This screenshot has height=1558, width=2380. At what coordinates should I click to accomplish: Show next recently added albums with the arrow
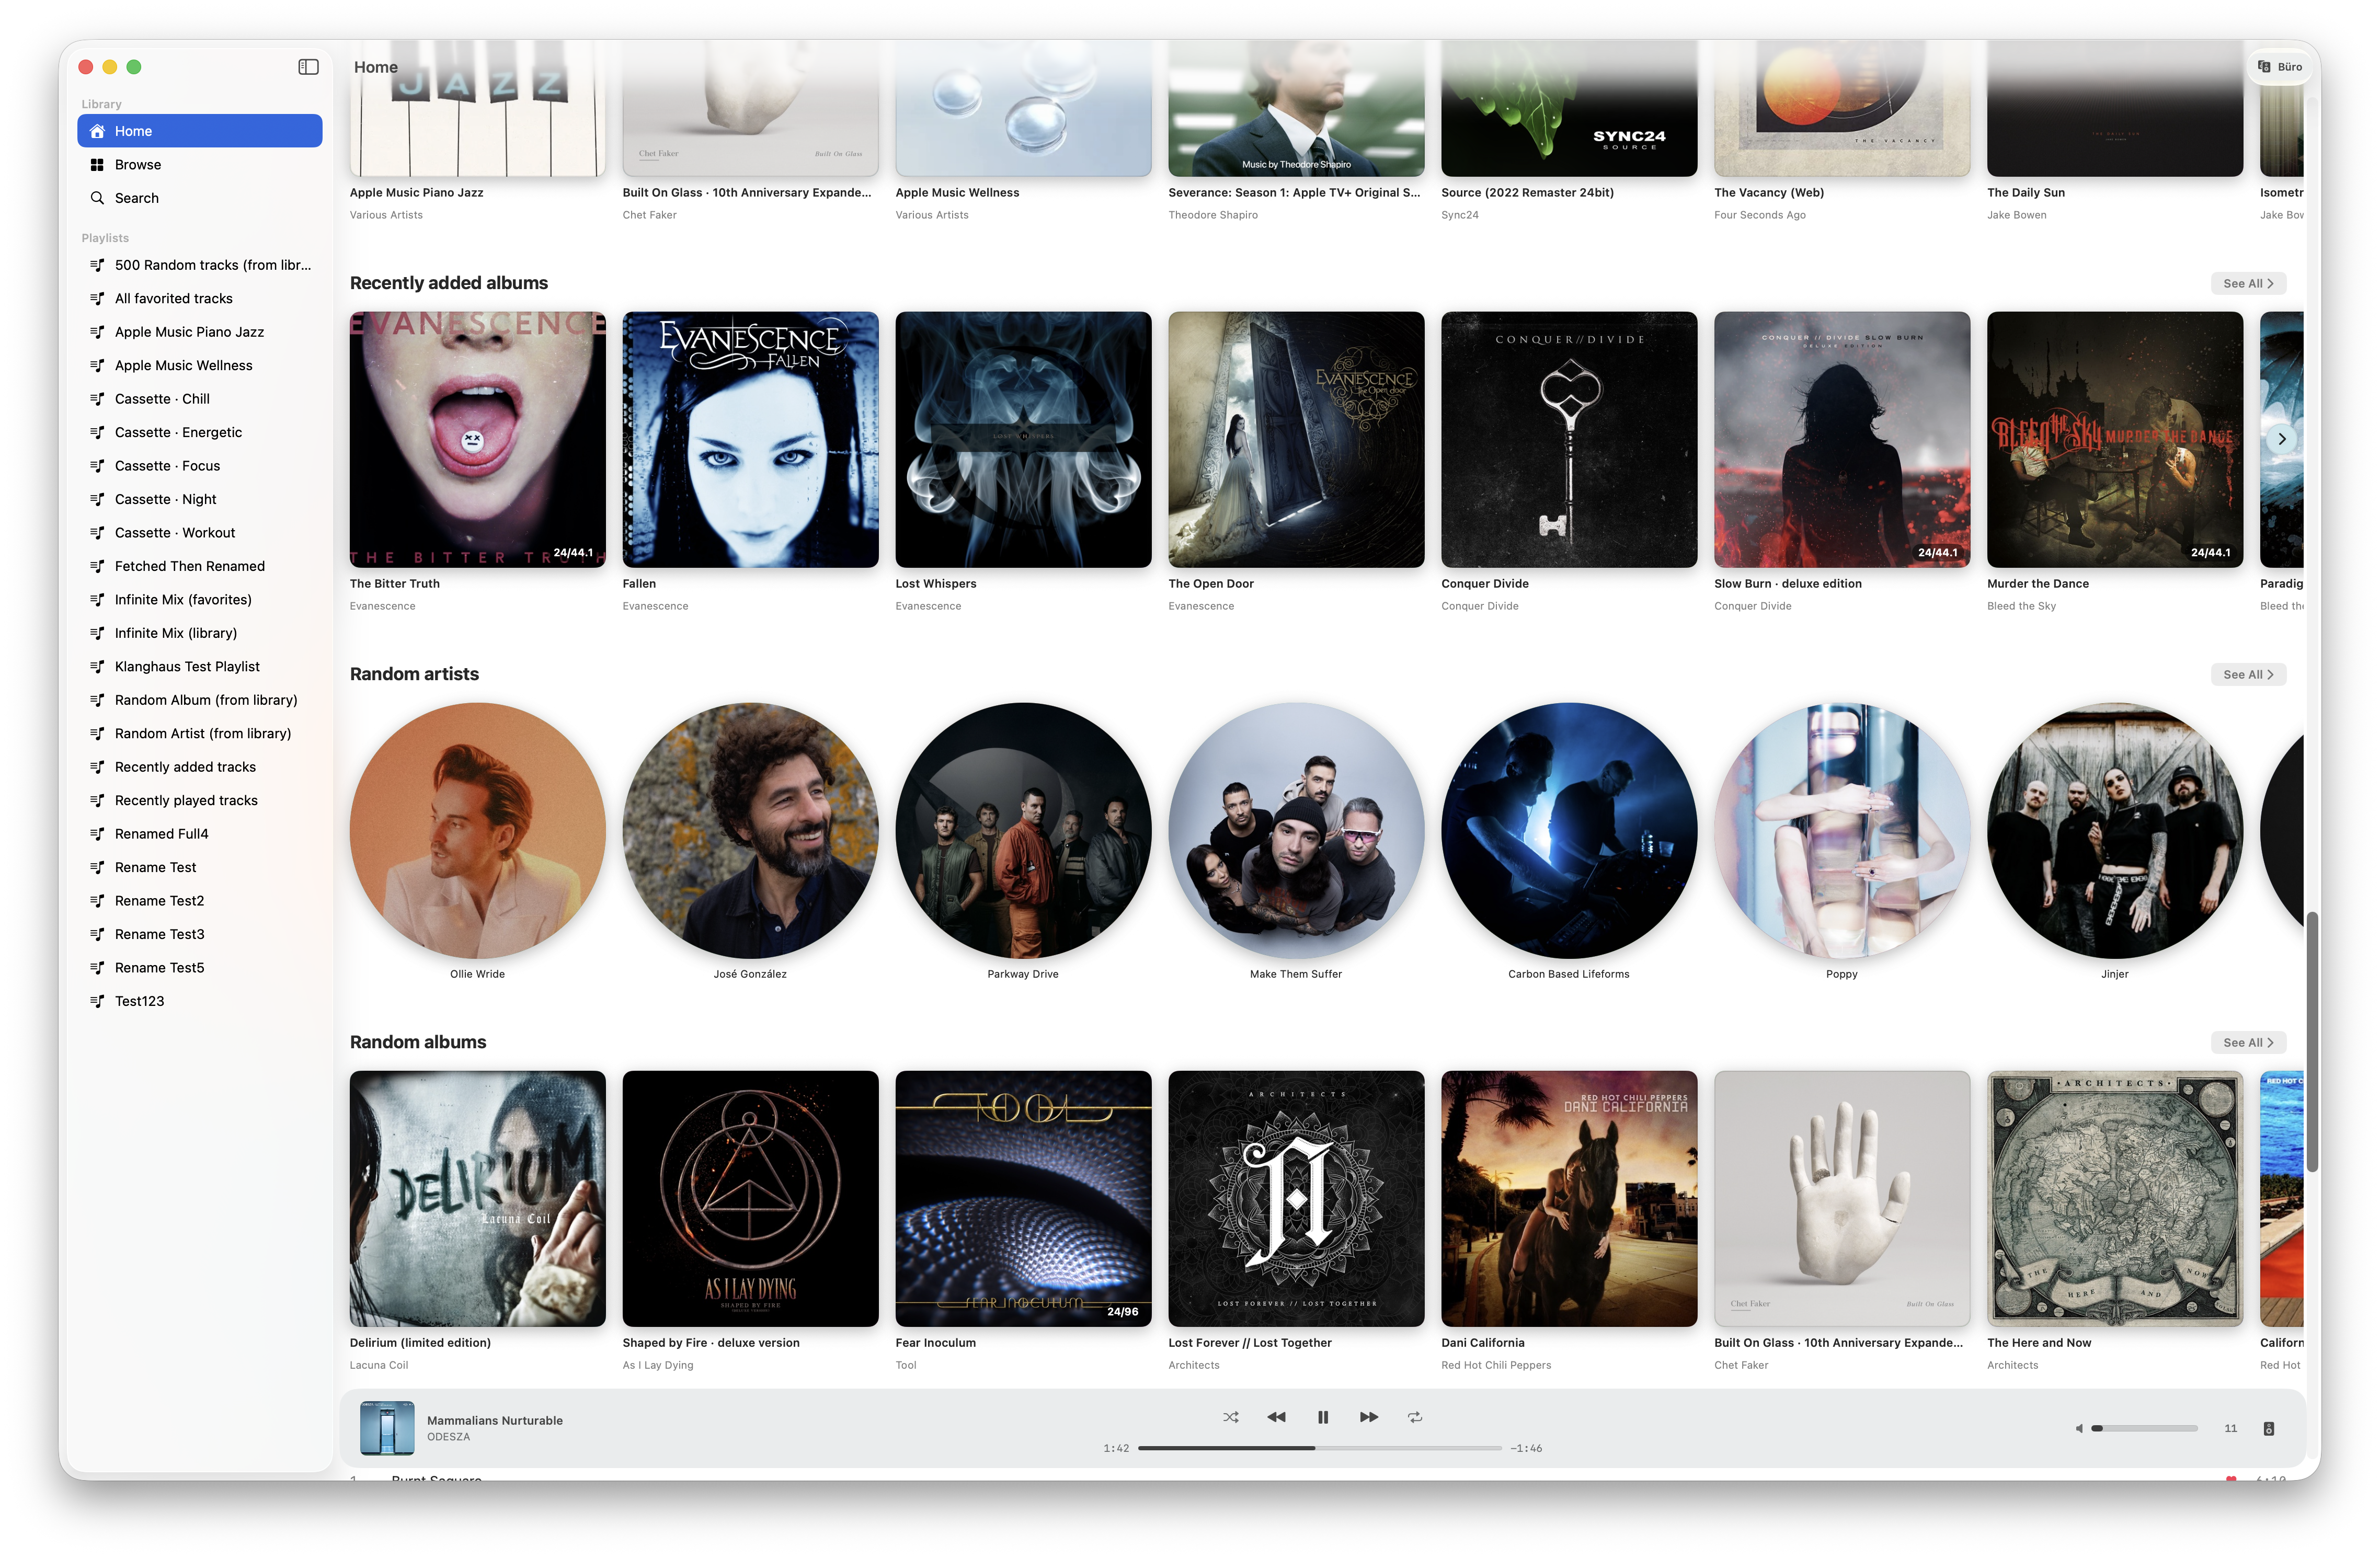(x=2281, y=439)
